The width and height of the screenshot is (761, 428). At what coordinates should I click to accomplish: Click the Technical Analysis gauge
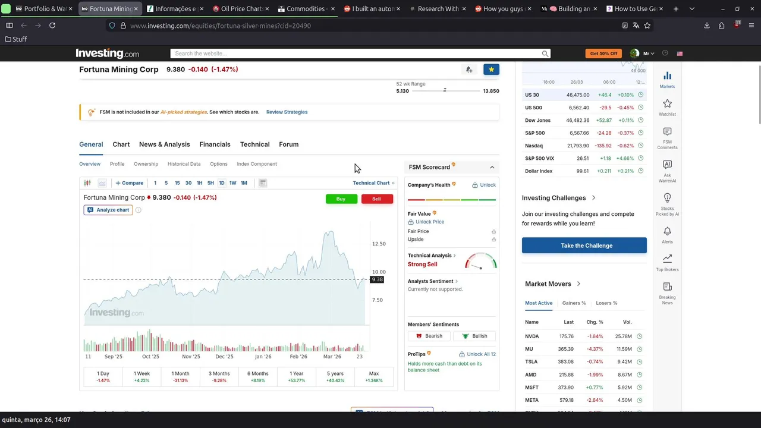(481, 262)
